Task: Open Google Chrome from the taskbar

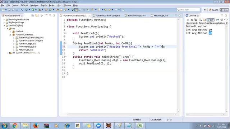Action: click(15, 125)
